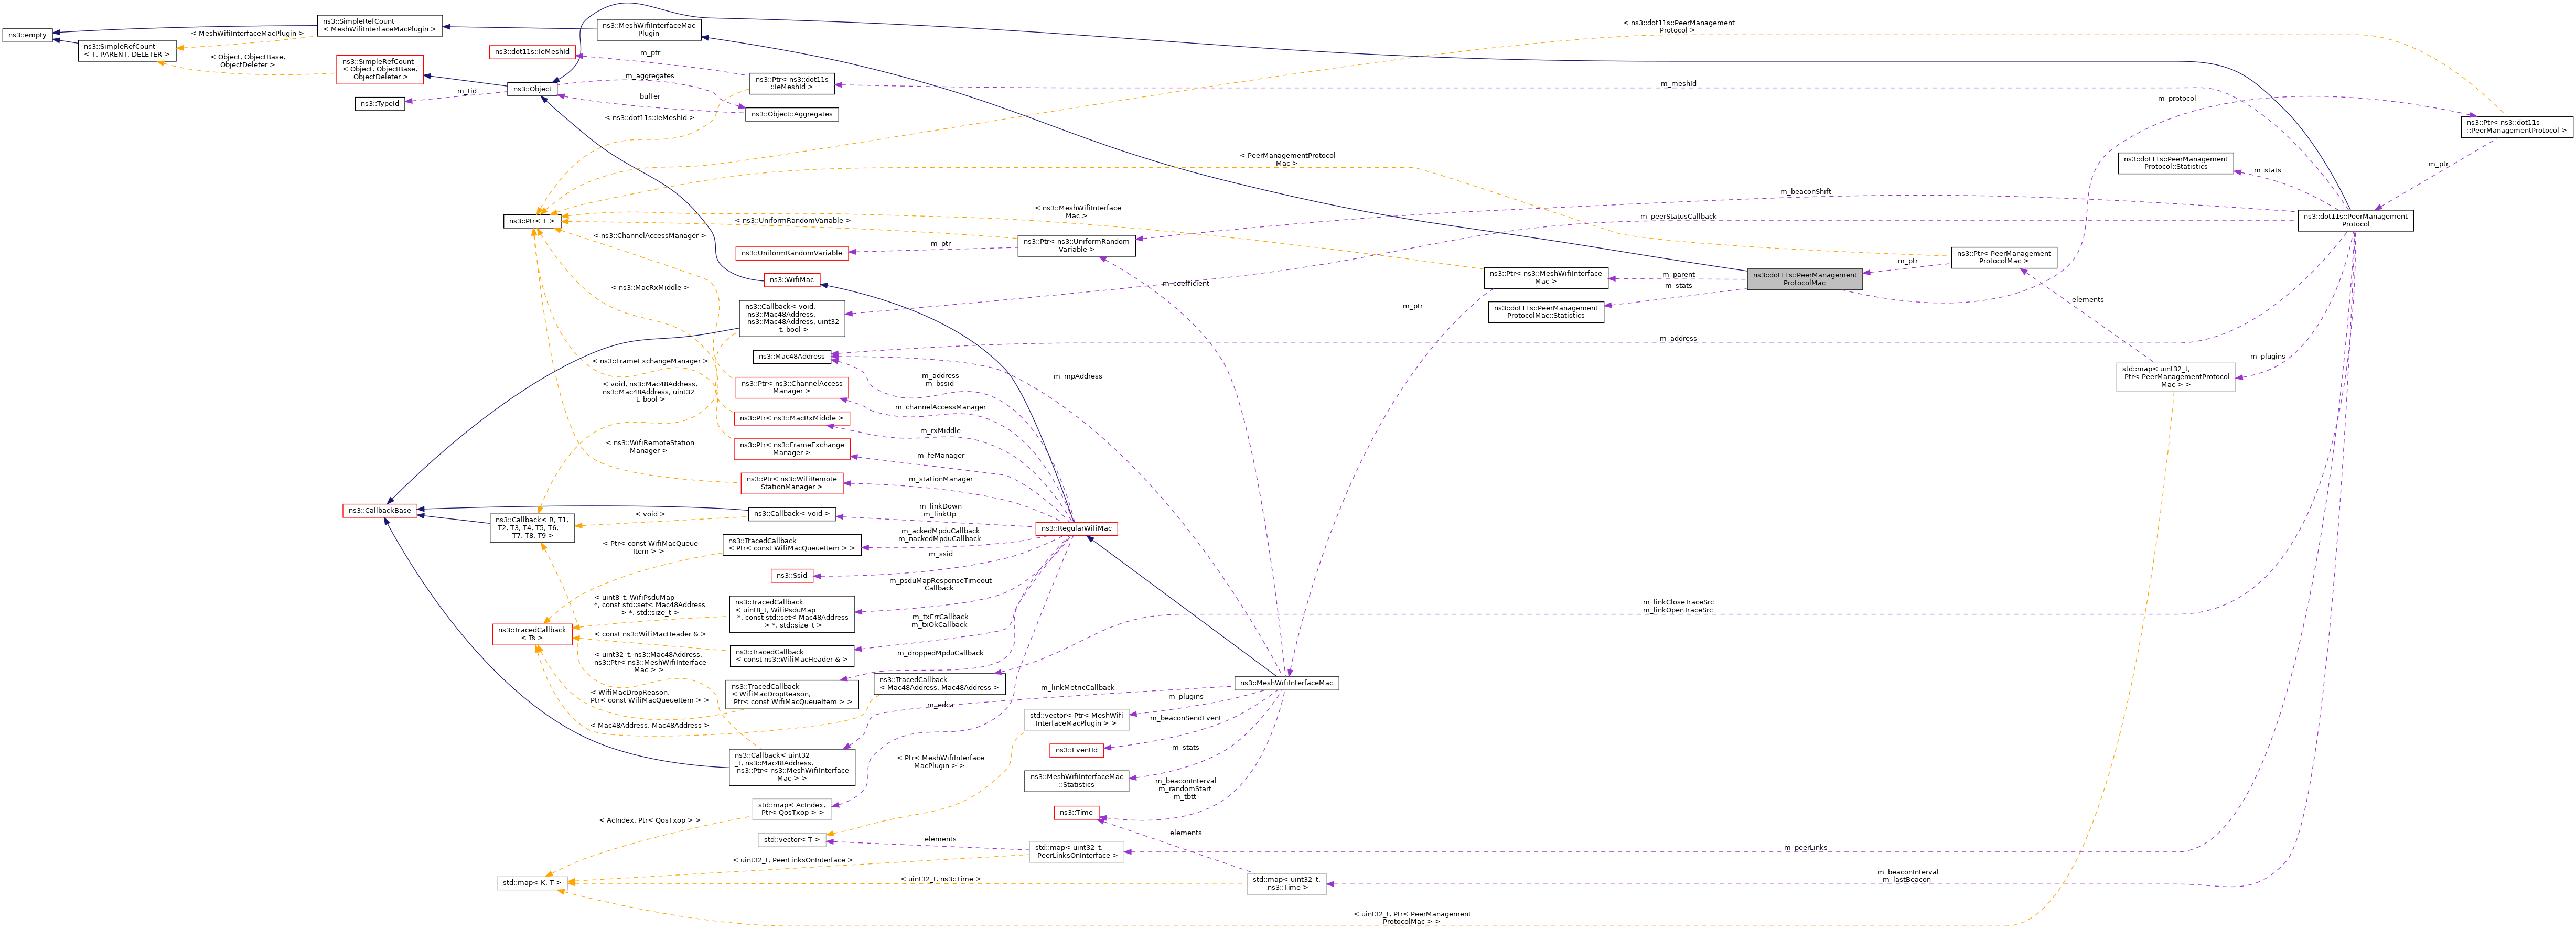The image size is (2576, 929).
Task: Click Callback< void, ns3::Mac48Address, ... bool > node
Action: click(x=792, y=318)
